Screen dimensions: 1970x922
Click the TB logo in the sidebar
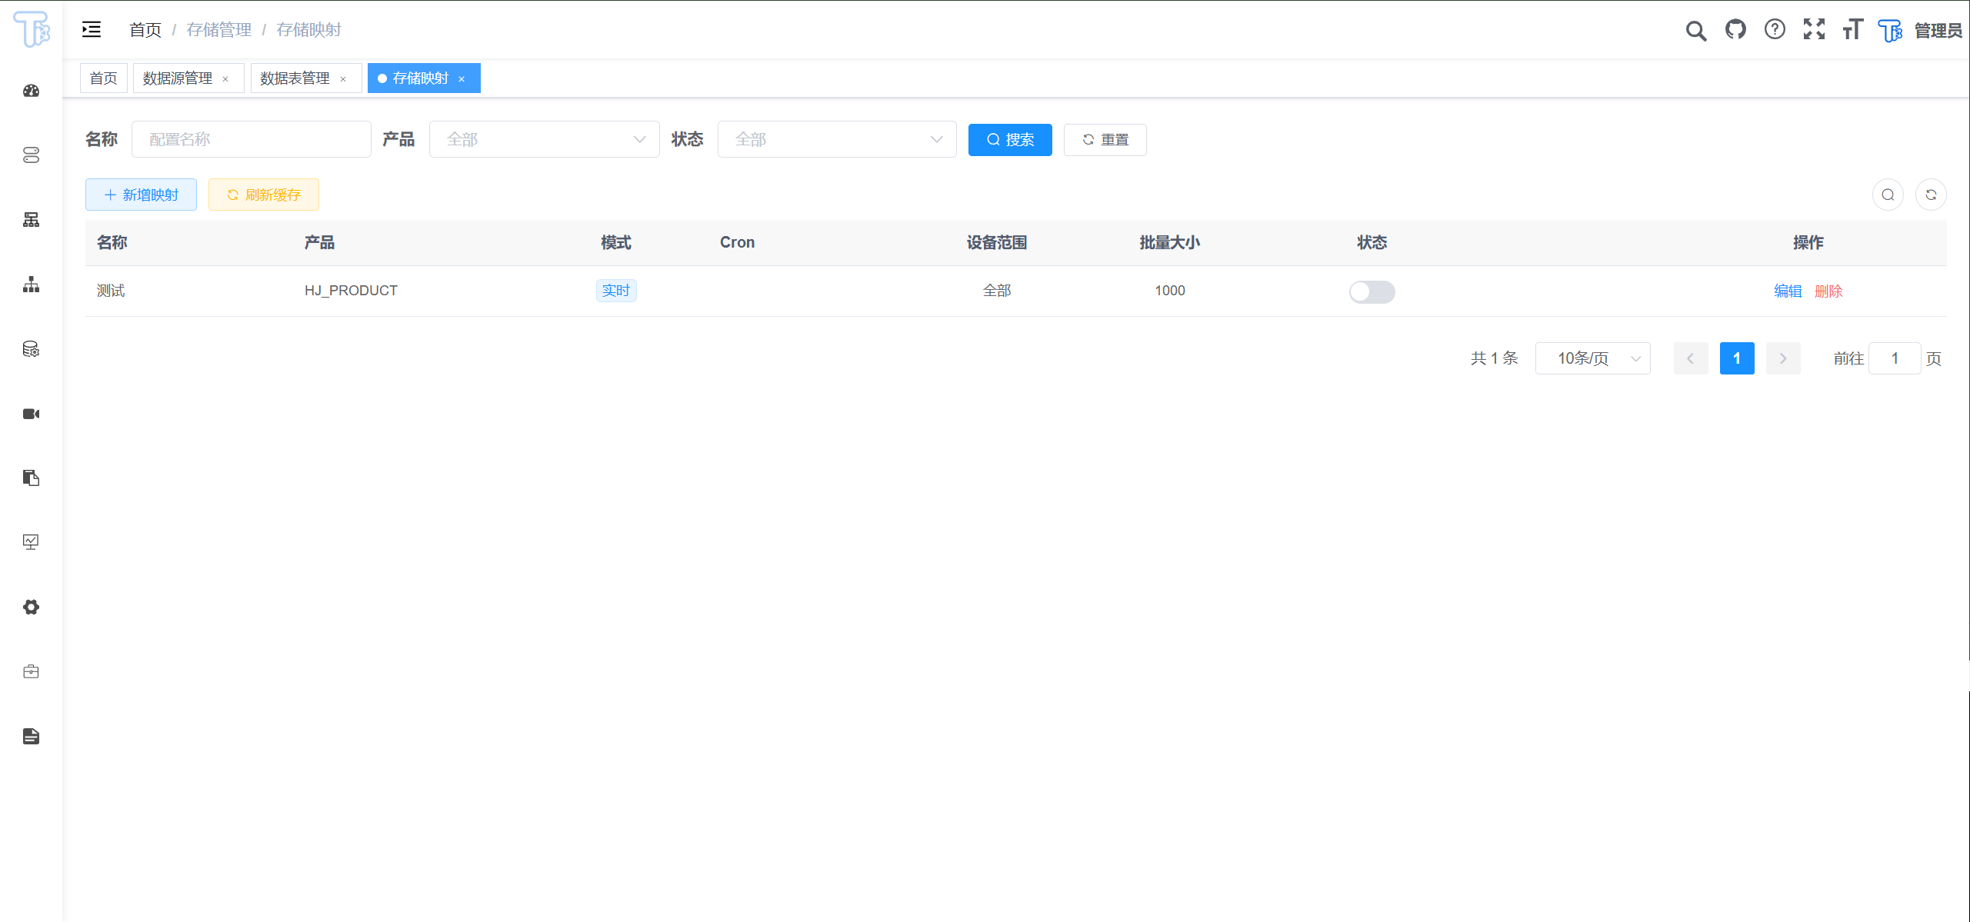[x=32, y=29]
